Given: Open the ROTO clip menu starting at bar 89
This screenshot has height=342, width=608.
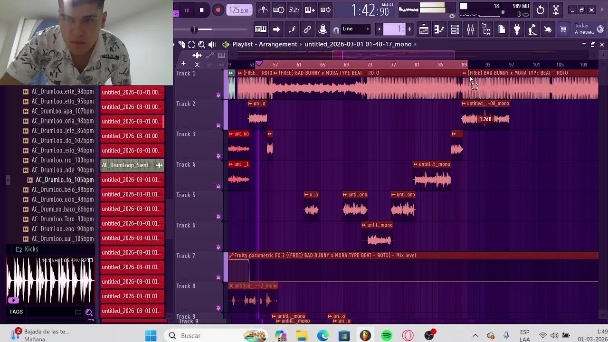Looking at the screenshot, I should click(x=465, y=73).
